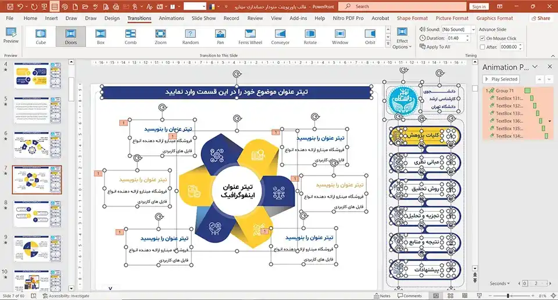
Task: Click the Search box in title bar
Action: coord(402,6)
